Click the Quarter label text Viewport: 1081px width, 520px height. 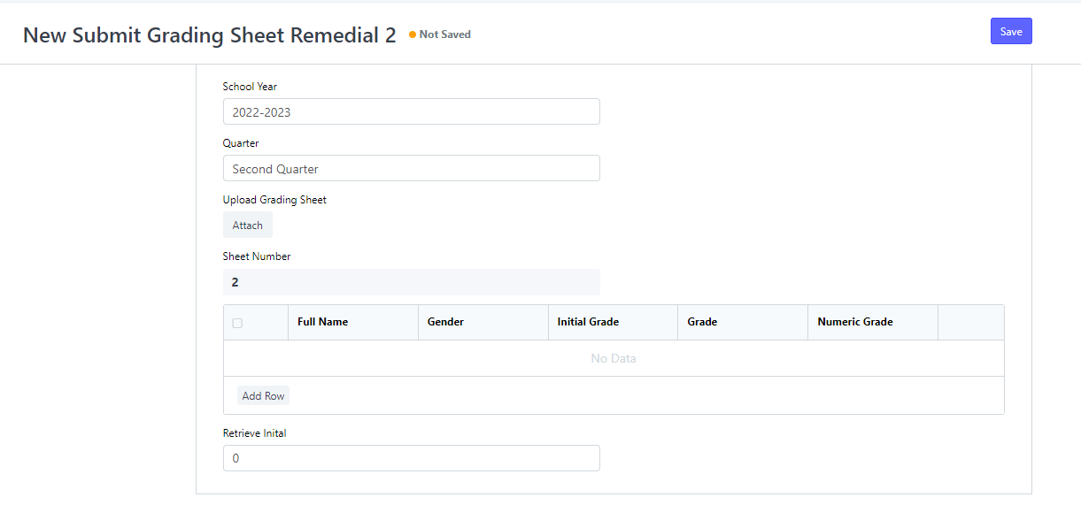[241, 143]
